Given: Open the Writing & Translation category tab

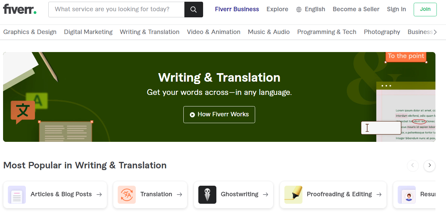Looking at the screenshot, I should click(149, 32).
